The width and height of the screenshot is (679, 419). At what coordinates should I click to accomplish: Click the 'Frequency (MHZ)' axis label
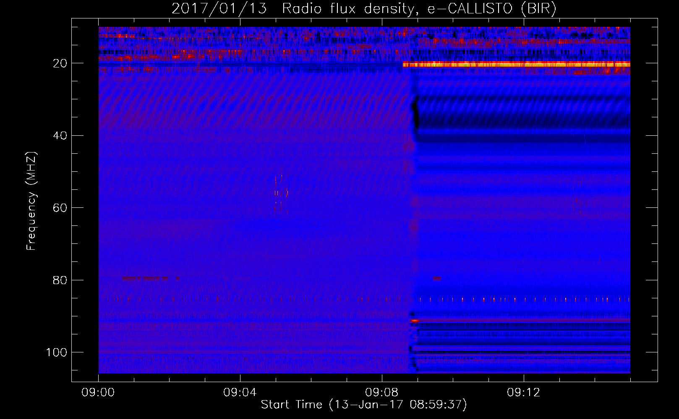tap(31, 201)
